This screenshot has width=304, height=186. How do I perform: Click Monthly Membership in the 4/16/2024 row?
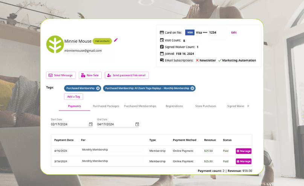pyautogui.click(x=95, y=150)
